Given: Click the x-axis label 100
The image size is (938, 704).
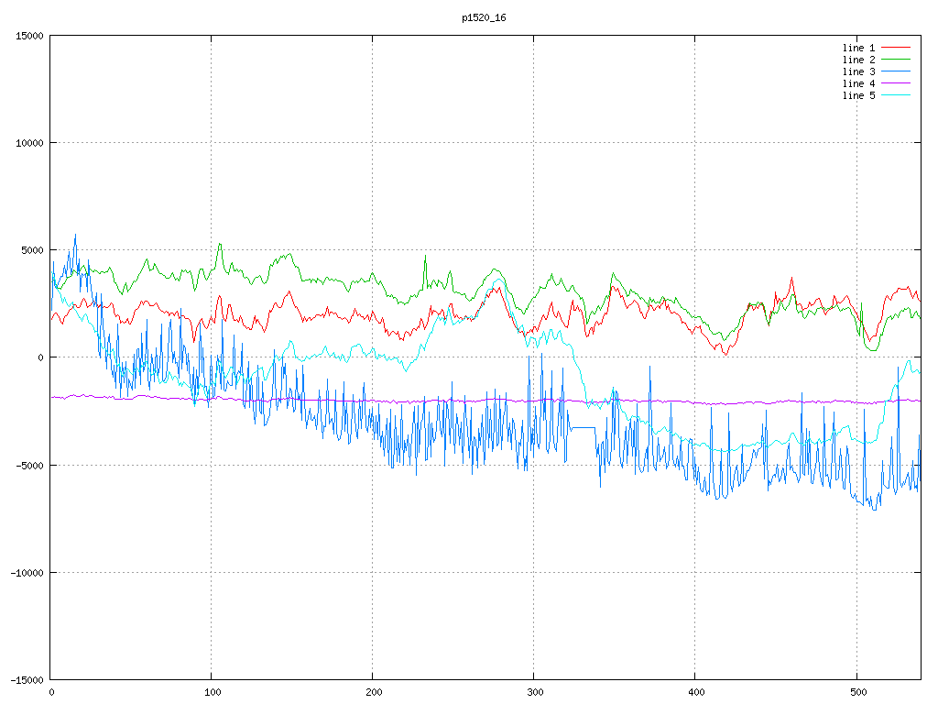Looking at the screenshot, I should (x=213, y=693).
